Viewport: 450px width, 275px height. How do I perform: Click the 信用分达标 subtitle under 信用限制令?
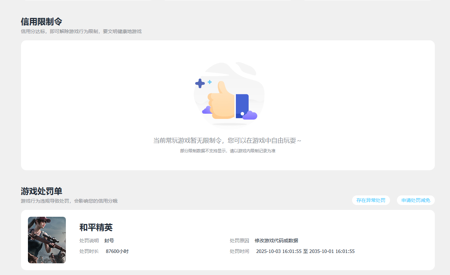[81, 31]
